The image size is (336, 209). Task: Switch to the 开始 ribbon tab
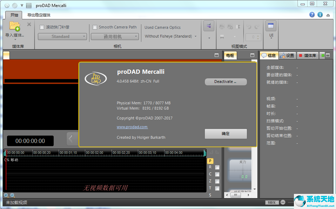coord(14,15)
